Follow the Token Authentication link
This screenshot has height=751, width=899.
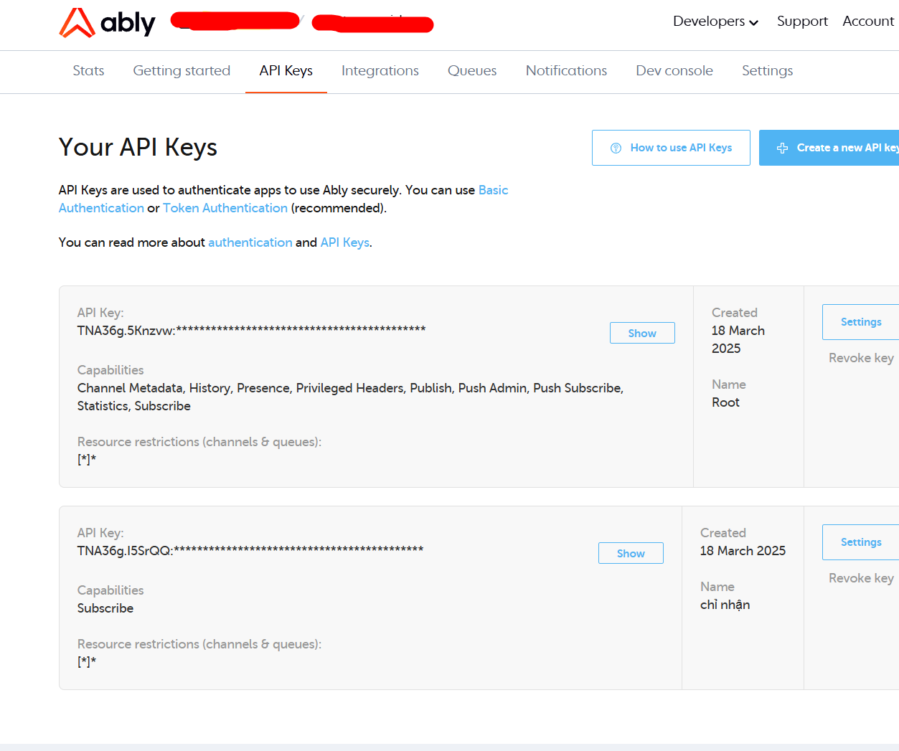225,208
